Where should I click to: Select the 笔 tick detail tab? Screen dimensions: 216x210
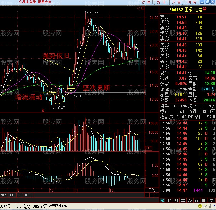(x=163, y=200)
